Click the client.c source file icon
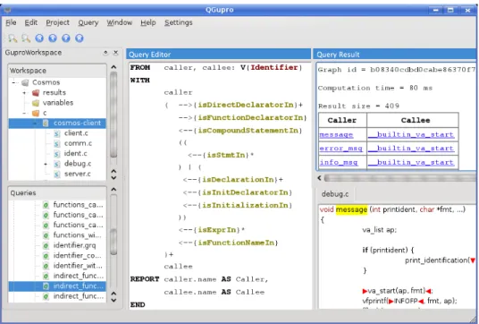 coord(57,133)
